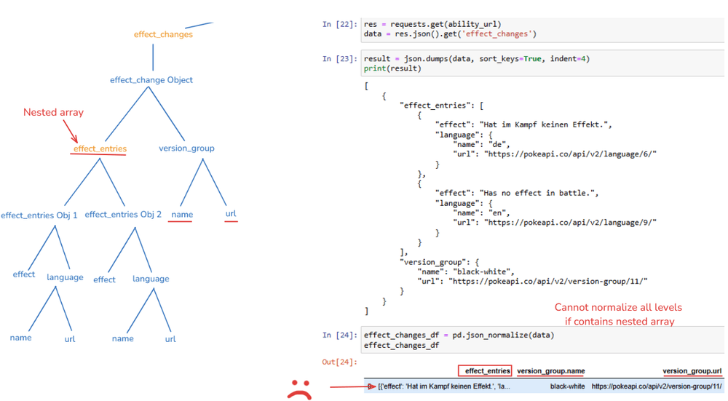The width and height of the screenshot is (728, 401).
Task: Select the effect_changes root node
Action: pyautogui.click(x=163, y=34)
